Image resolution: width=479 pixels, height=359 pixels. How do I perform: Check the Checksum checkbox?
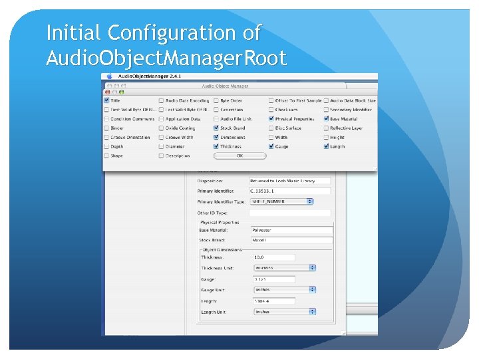pos(271,110)
